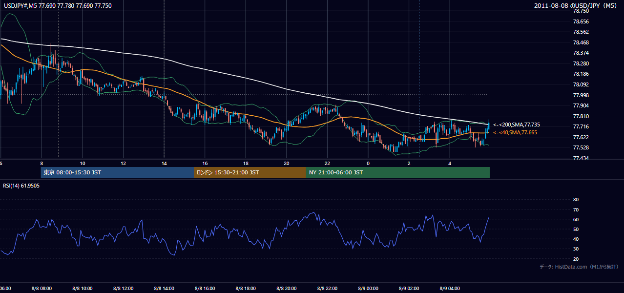Click price axis value 77.810
The height and width of the screenshot is (293, 624).
click(x=581, y=116)
